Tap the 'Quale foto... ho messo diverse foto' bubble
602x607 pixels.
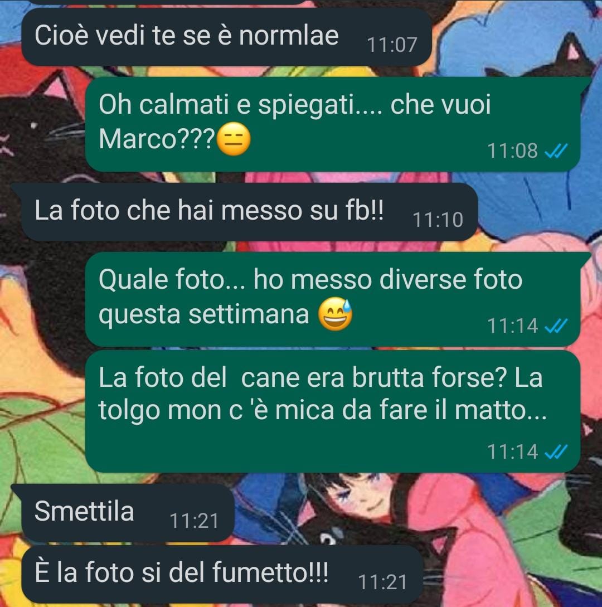coord(333,299)
